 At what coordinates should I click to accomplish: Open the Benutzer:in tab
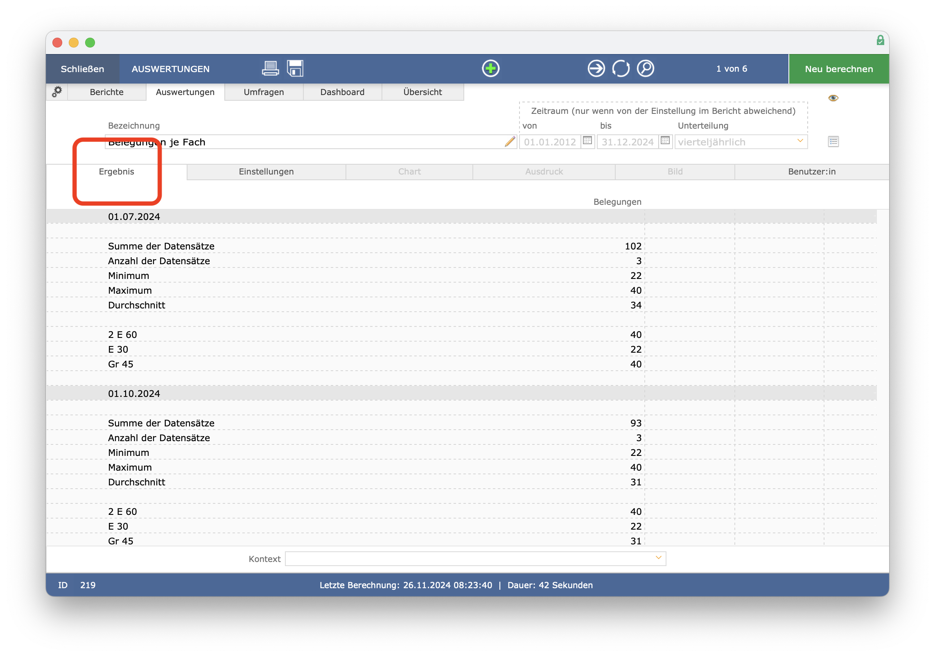pyautogui.click(x=812, y=172)
